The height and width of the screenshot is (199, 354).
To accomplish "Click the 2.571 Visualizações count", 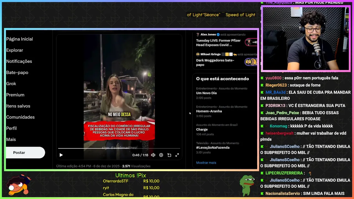I will (136, 166).
